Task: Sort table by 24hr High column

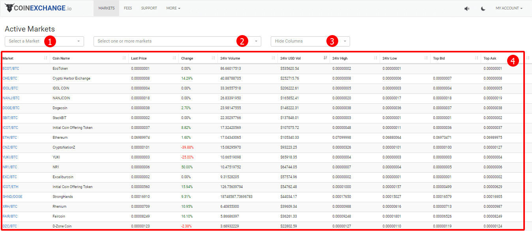Action: 354,58
